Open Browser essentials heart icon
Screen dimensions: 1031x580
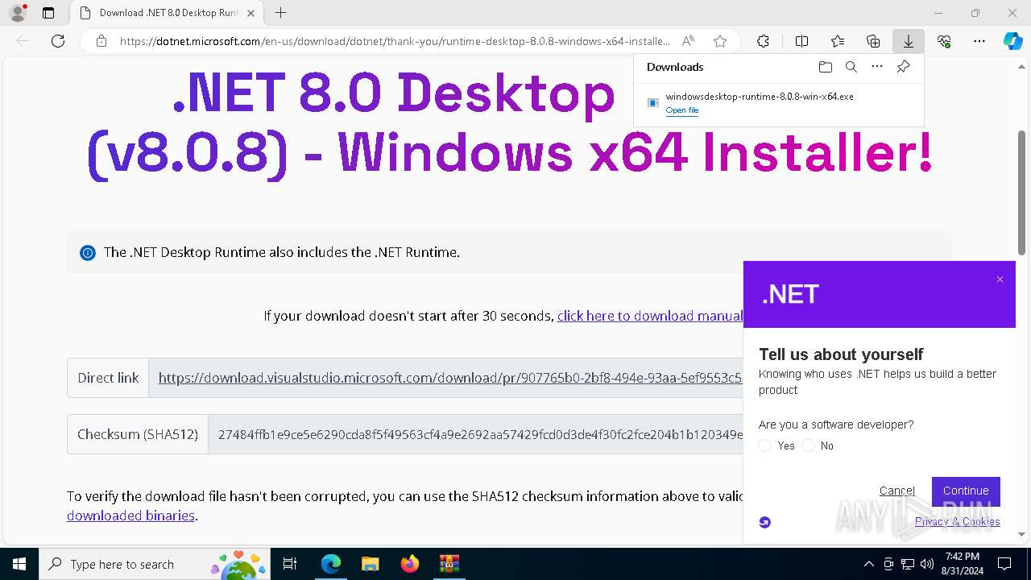[x=944, y=41]
